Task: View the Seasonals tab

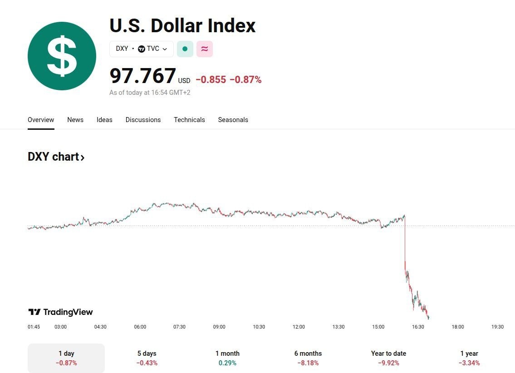Action: point(233,120)
